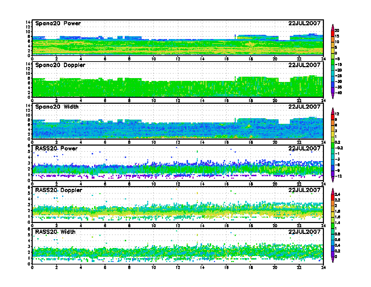Screen dimensions: 371x287
Task: Select the 22JUL2007 date in Spano20 Power panel
Action: pos(304,24)
